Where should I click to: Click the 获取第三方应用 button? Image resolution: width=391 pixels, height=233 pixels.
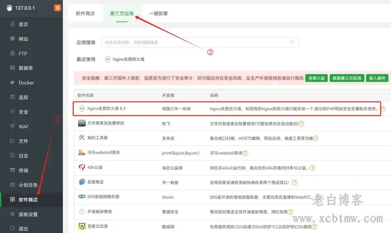coord(347,78)
